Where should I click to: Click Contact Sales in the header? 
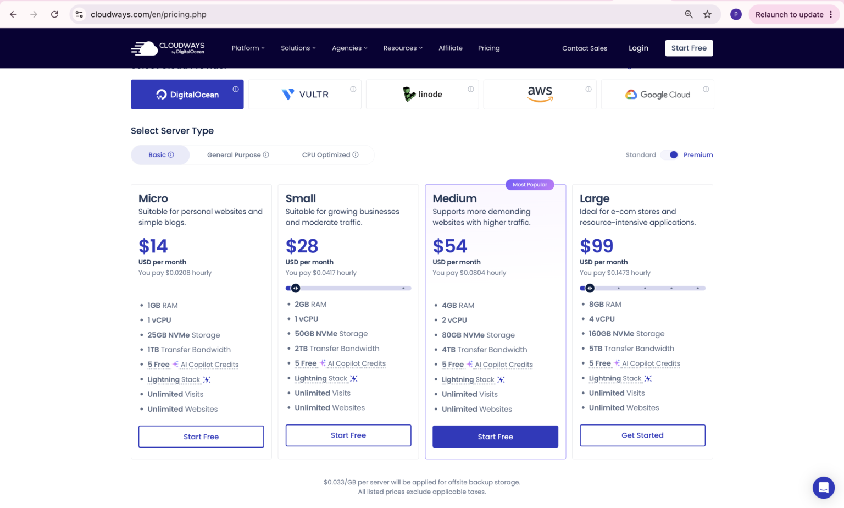585,48
